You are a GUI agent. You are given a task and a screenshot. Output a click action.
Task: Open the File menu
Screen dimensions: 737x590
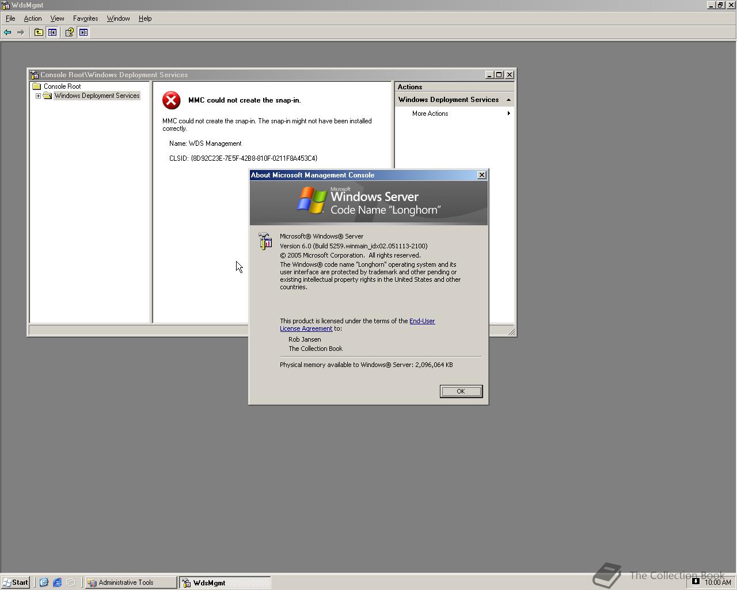(10, 18)
